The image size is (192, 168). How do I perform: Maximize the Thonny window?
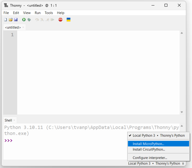[x=166, y=5]
